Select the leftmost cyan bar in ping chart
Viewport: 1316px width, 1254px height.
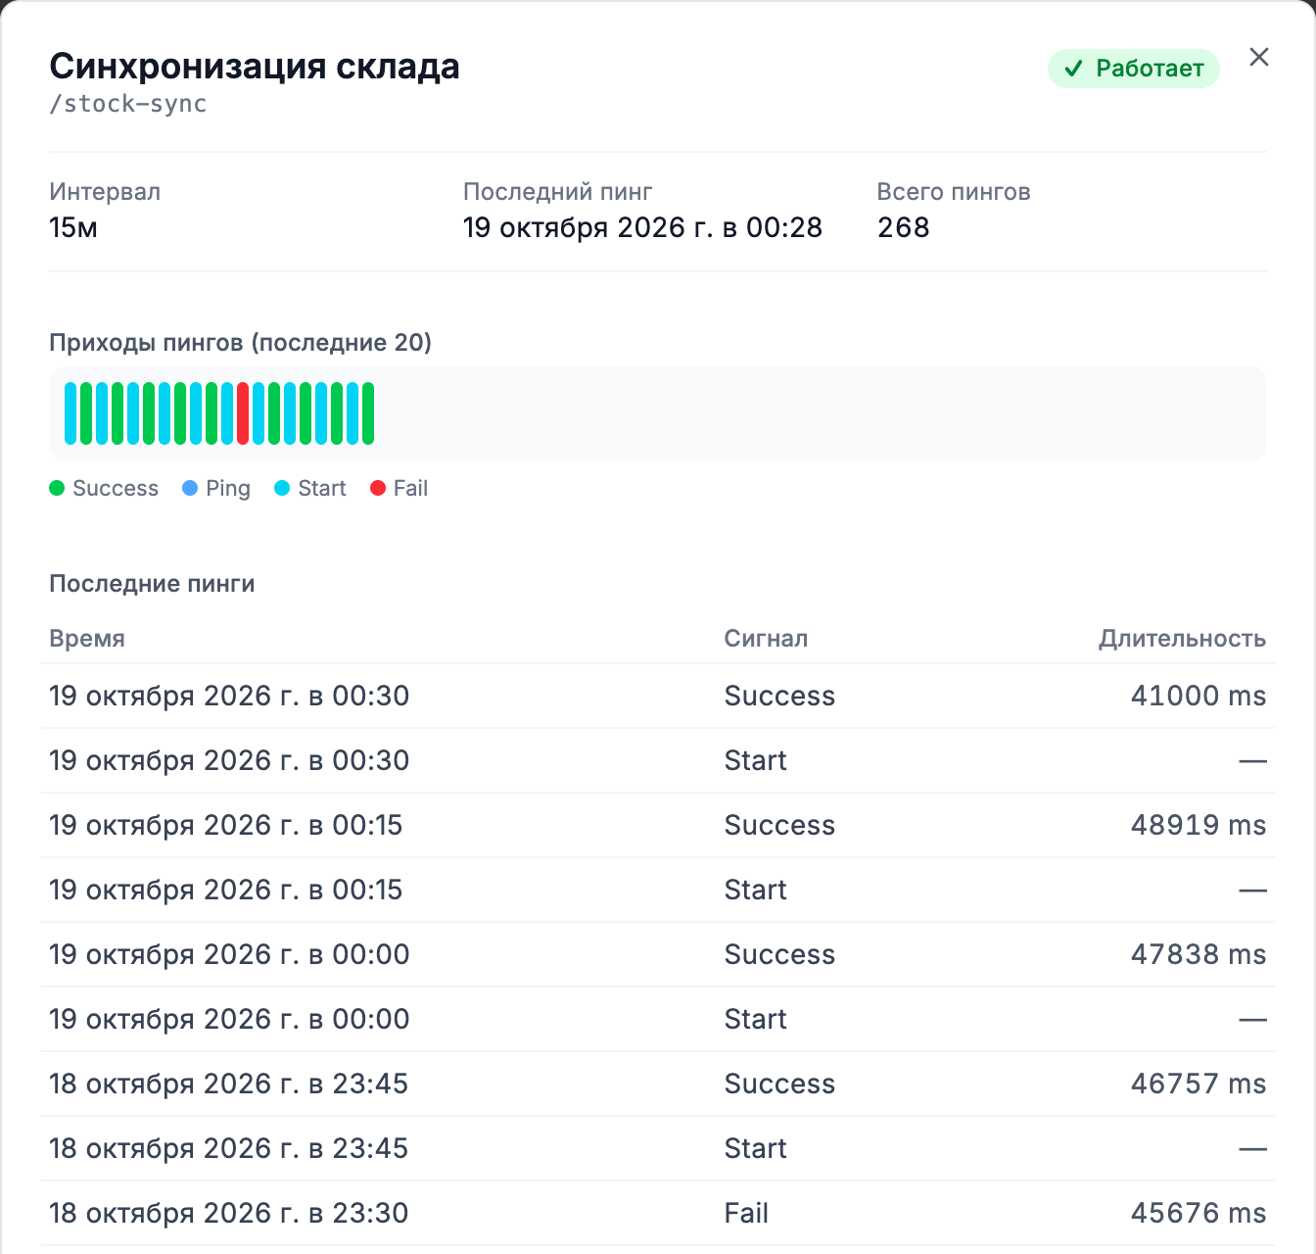[70, 413]
